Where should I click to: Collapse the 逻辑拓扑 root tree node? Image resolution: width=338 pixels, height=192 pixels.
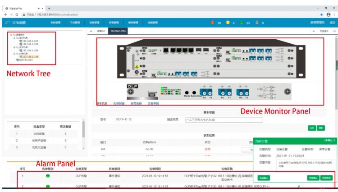[11, 35]
